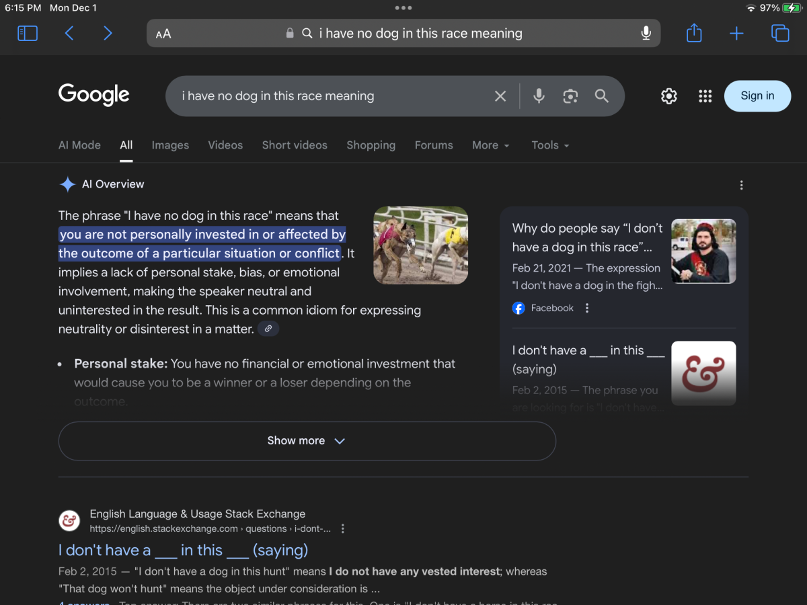
Task: Click the 'AI Overview' heading label
Action: pyautogui.click(x=113, y=184)
